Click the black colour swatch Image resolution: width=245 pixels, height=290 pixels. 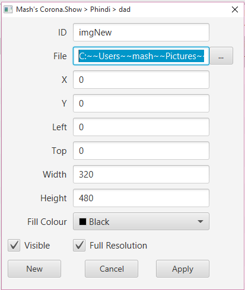pos(82,221)
